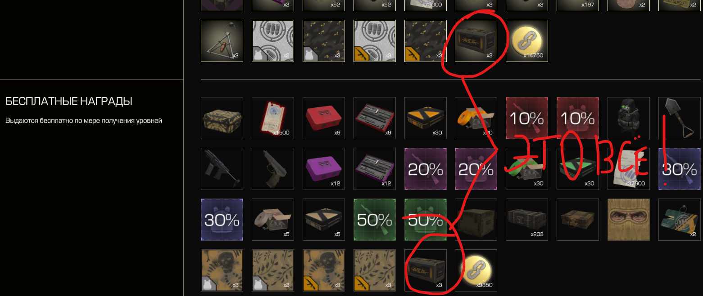Click the balaclava mask reward
Screen dimensions: 703x296
[629, 220]
